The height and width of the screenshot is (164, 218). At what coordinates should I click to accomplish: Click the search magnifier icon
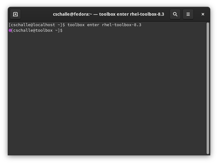[x=175, y=14]
